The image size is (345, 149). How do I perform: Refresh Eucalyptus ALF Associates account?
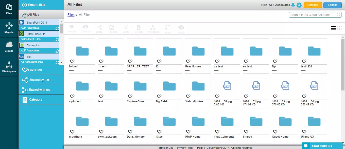point(57,51)
